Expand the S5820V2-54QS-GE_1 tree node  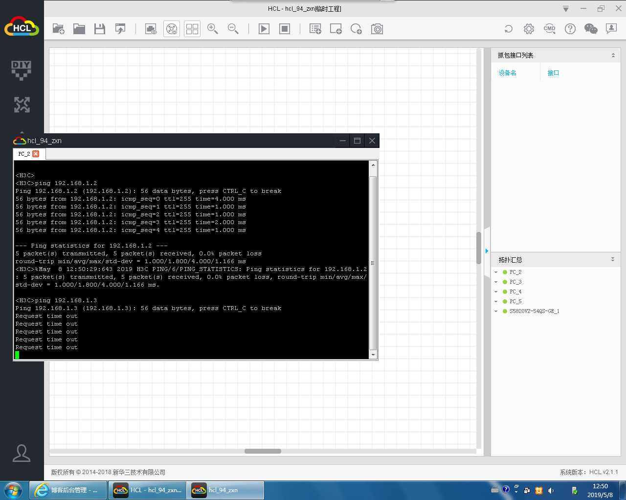pyautogui.click(x=496, y=312)
